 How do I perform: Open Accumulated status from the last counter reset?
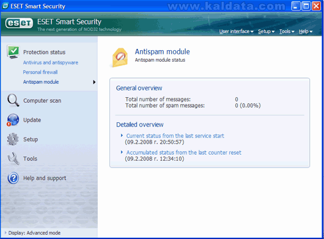(x=183, y=152)
